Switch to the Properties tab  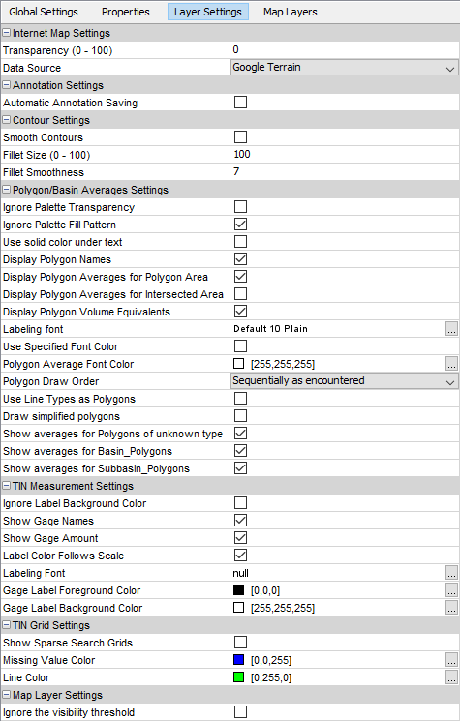(x=126, y=12)
